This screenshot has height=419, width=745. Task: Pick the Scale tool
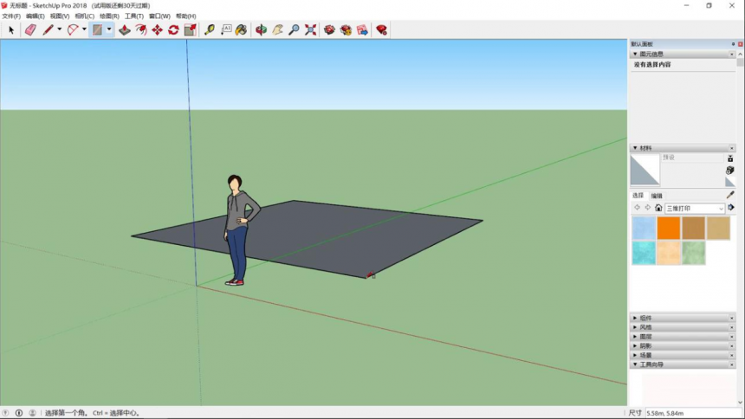click(190, 30)
